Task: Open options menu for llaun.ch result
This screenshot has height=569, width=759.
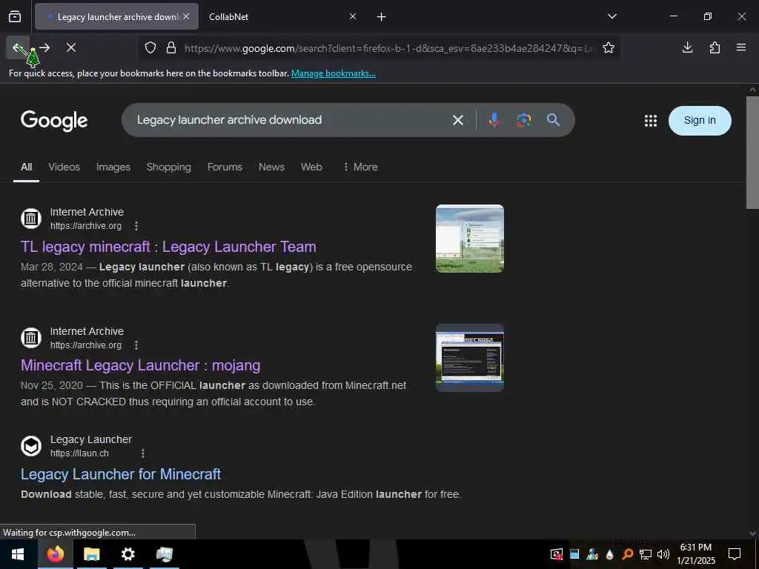Action: click(143, 453)
